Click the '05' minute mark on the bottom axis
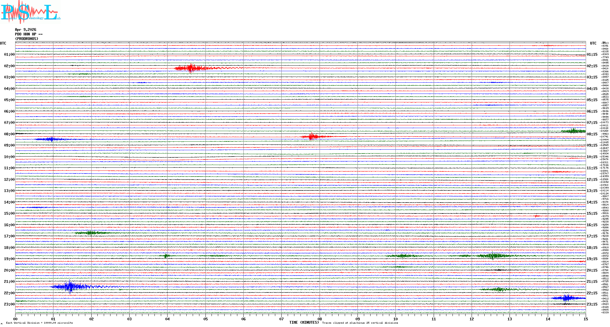The height and width of the screenshot is (327, 610). point(205,319)
